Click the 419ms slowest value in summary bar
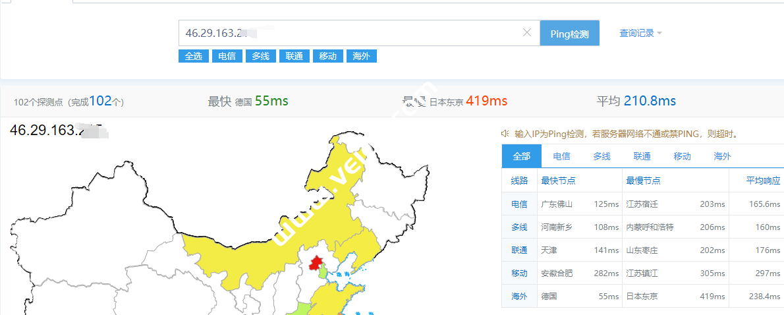Screen dimensions: 784x315 pos(486,101)
